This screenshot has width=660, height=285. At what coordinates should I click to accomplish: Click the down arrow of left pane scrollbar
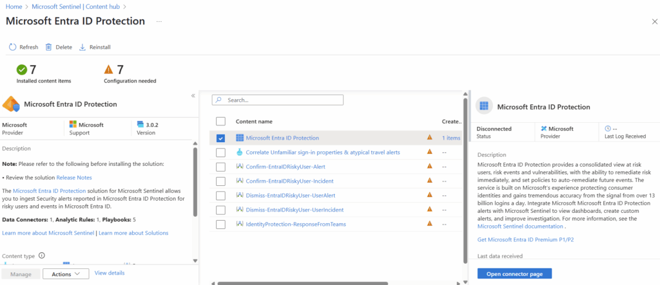pyautogui.click(x=195, y=261)
